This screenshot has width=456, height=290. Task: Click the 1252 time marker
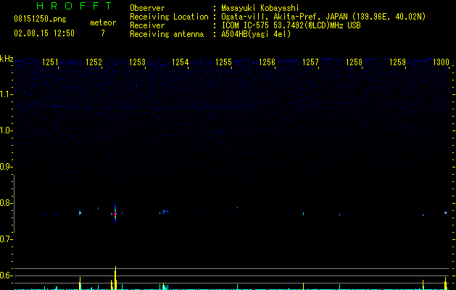(94, 62)
